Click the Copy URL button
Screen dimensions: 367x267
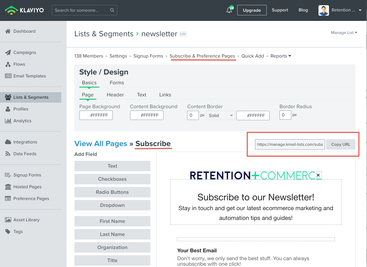[x=340, y=144]
